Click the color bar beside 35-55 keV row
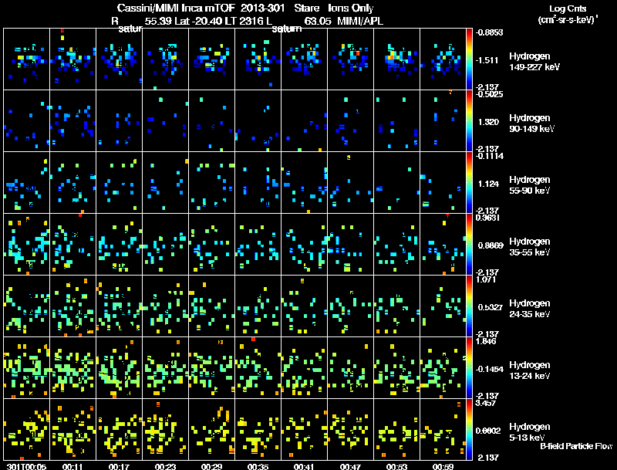Screen dimensions: 617x470 pyautogui.click(x=469, y=245)
